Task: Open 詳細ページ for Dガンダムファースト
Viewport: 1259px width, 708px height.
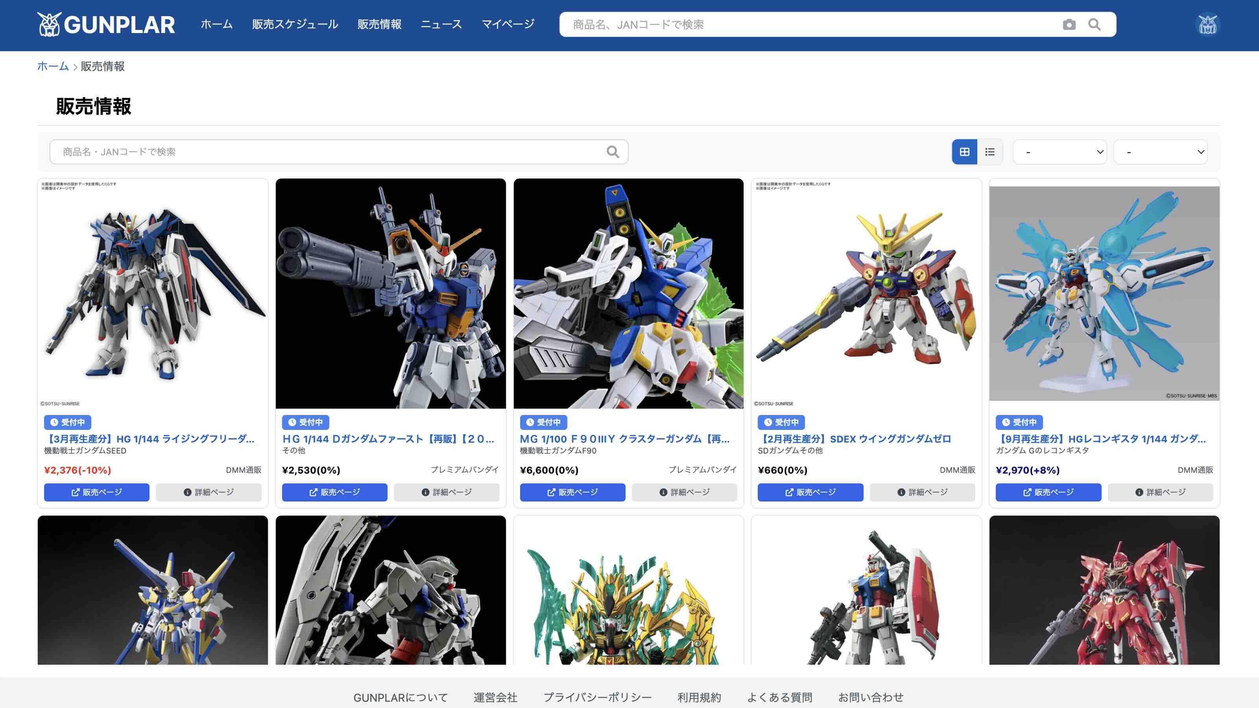Action: [447, 492]
